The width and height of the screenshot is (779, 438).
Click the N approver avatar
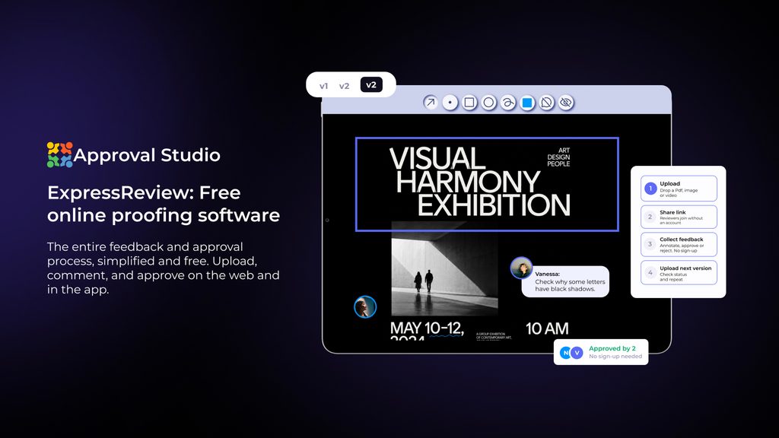[565, 353]
